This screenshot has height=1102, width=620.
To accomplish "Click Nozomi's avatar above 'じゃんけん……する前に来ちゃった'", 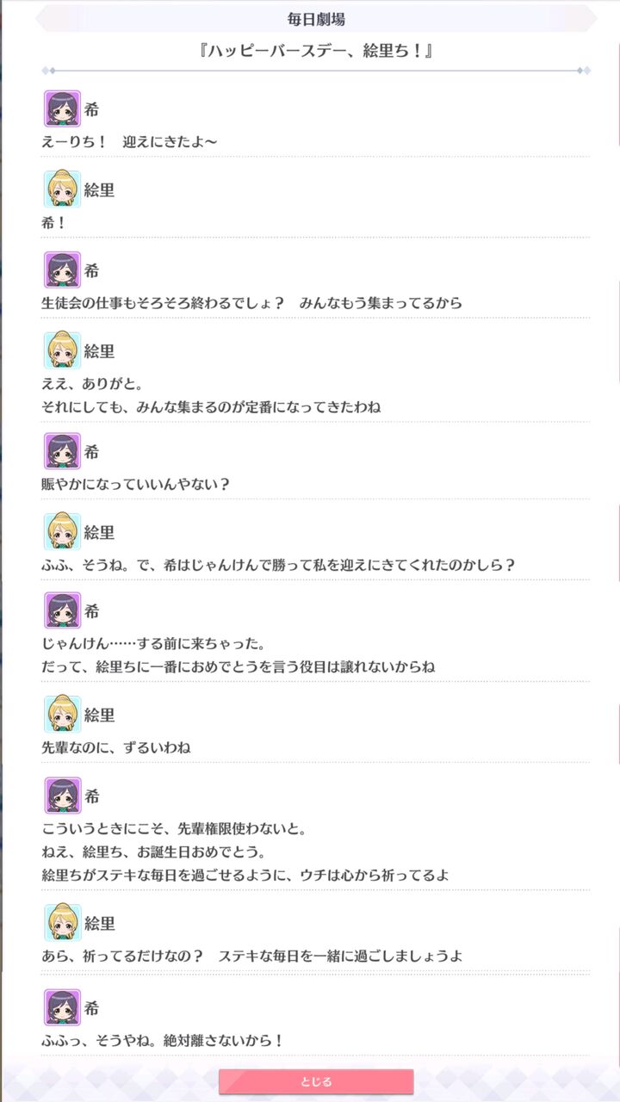I will [62, 610].
